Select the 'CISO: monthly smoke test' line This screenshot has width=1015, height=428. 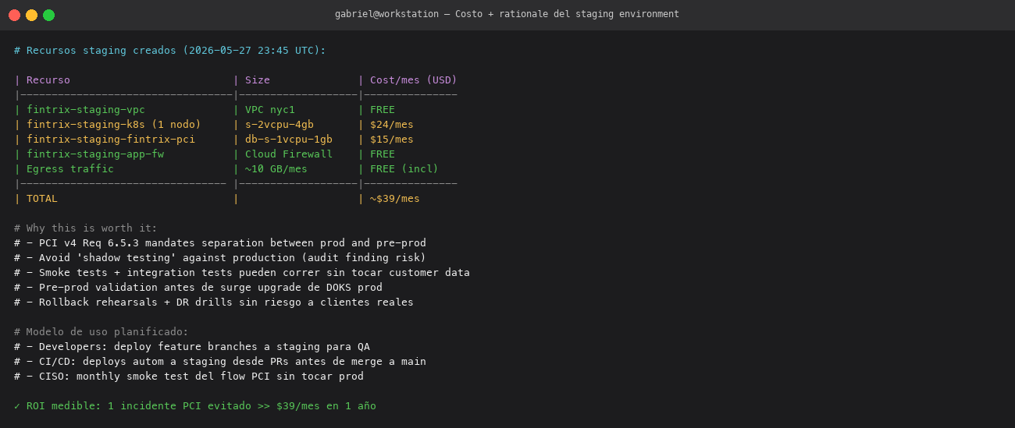[189, 377]
